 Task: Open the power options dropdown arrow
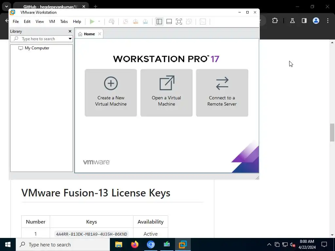pyautogui.click(x=99, y=22)
